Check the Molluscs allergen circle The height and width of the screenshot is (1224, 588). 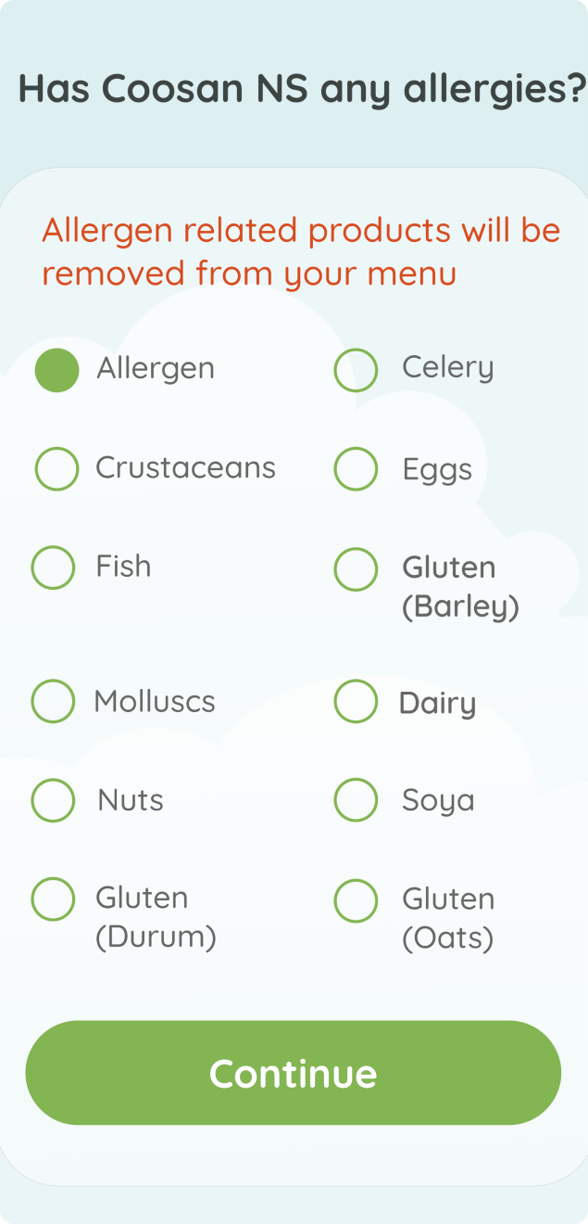pyautogui.click(x=53, y=701)
